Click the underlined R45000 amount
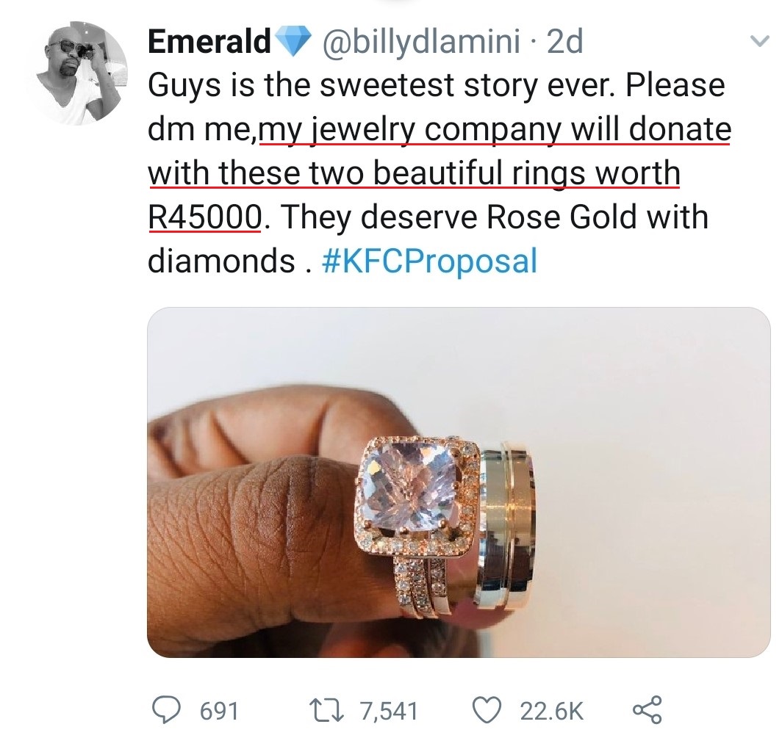Viewport: 782px width, 738px height. click(x=205, y=217)
